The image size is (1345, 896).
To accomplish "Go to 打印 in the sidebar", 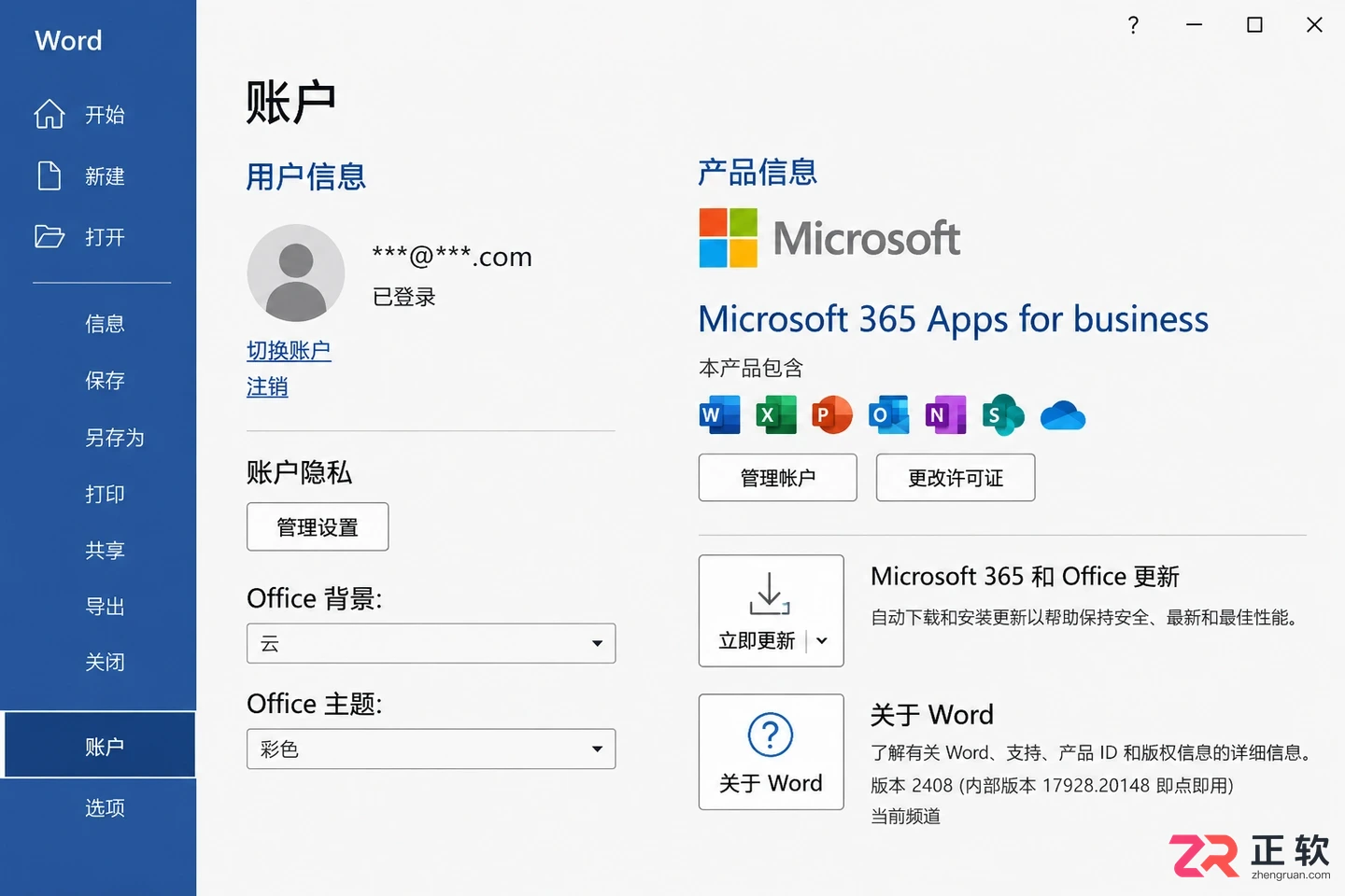I will [105, 494].
